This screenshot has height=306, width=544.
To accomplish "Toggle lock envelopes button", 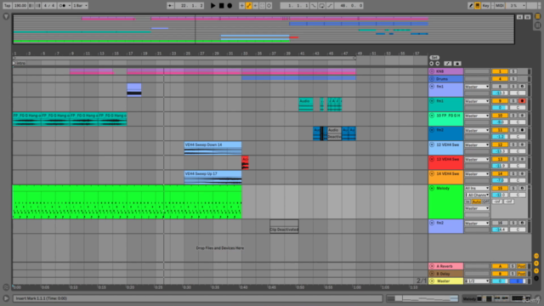I will pos(457,64).
